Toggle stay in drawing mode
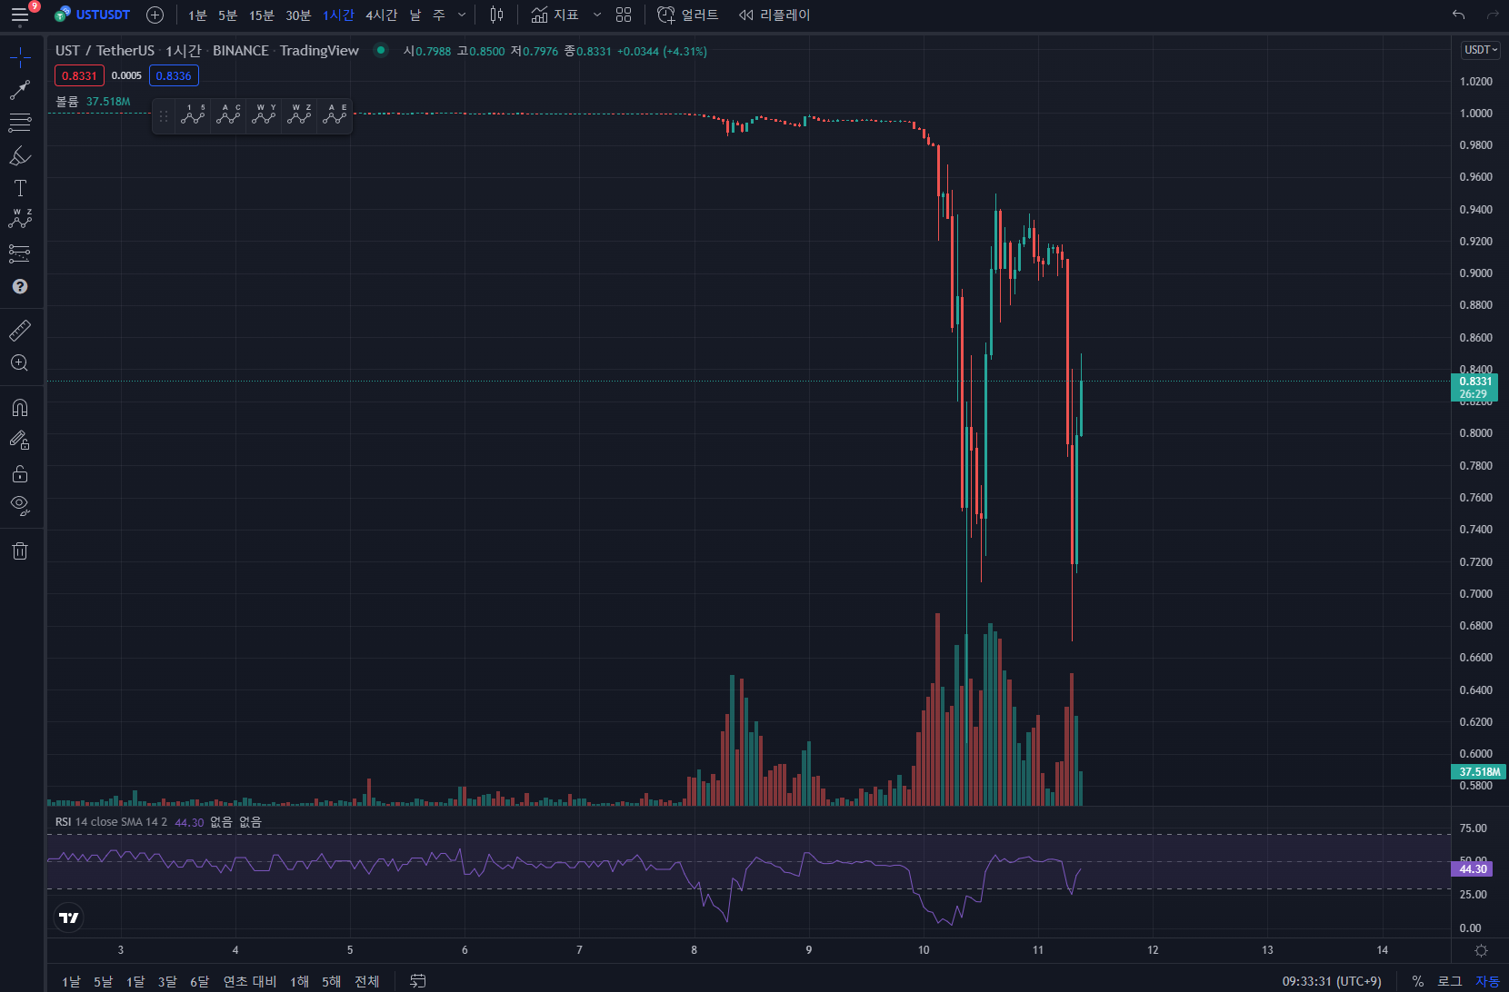 pyautogui.click(x=20, y=440)
